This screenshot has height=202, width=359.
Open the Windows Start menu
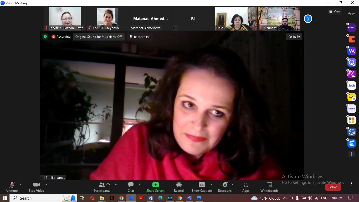coord(5,198)
